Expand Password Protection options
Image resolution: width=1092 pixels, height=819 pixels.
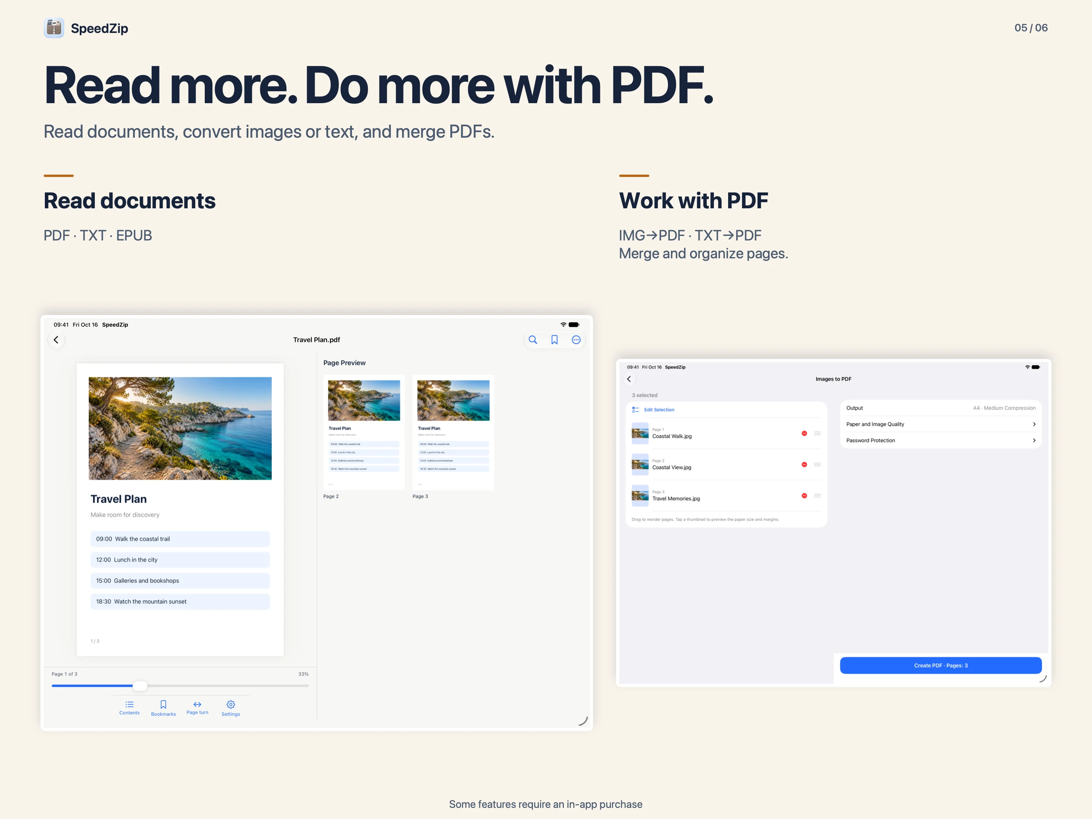pyautogui.click(x=941, y=440)
